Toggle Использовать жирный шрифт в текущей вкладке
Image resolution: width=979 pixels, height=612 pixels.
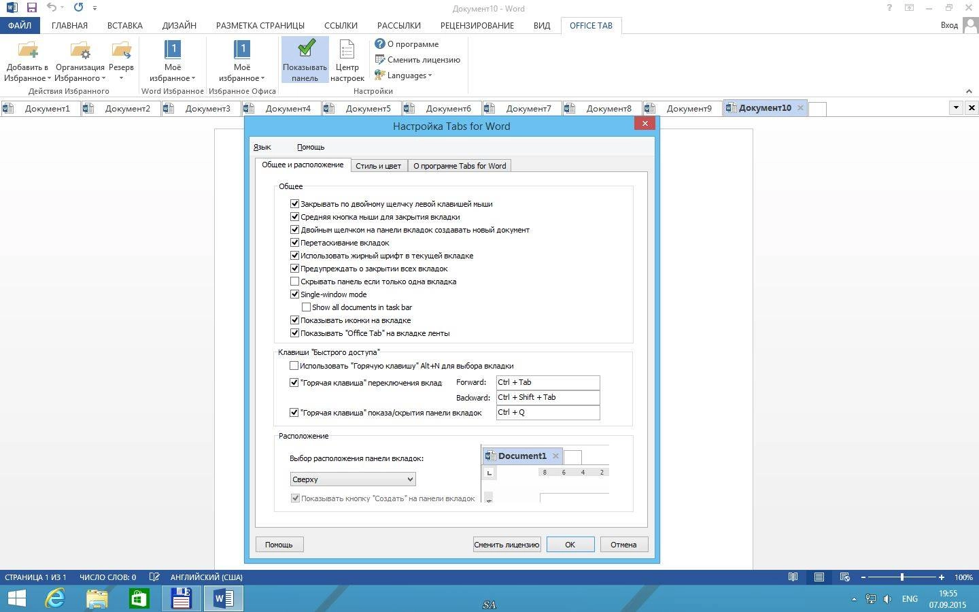pyautogui.click(x=294, y=255)
